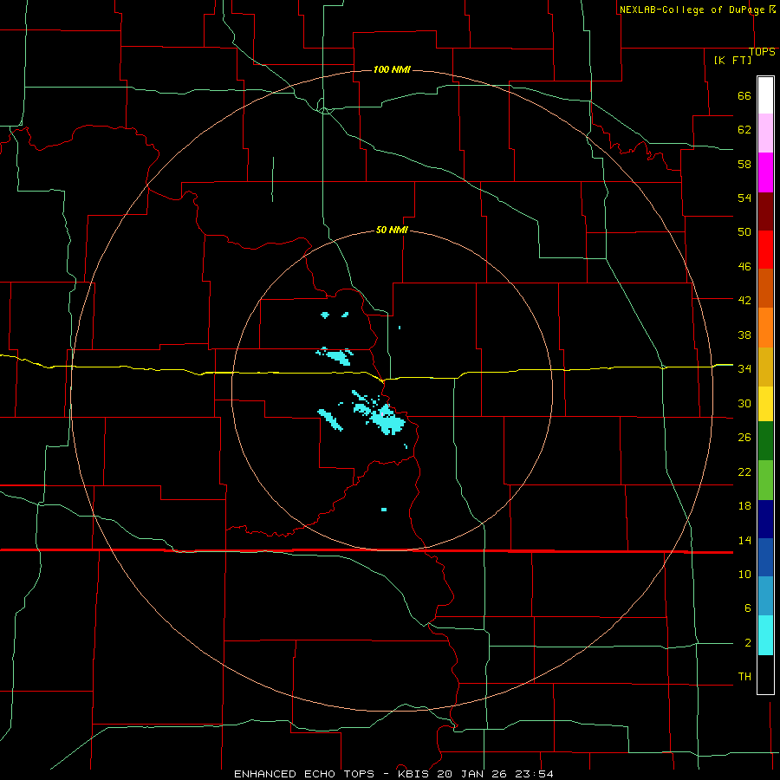Click the 100 NMI range ring label
Viewport: 780px width, 780px height.
pos(392,69)
